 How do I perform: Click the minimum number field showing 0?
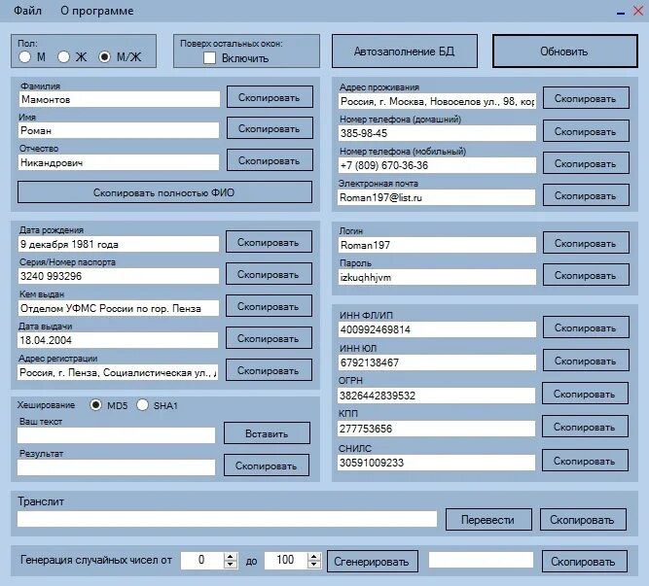click(202, 561)
